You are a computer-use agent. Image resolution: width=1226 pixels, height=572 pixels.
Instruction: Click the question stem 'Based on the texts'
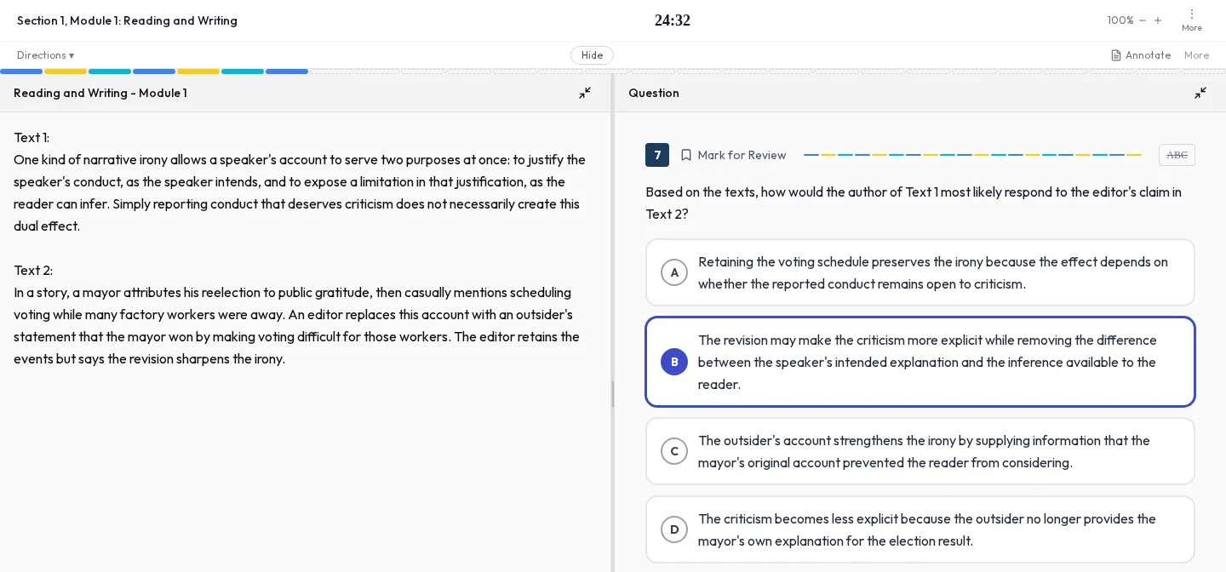(702, 192)
